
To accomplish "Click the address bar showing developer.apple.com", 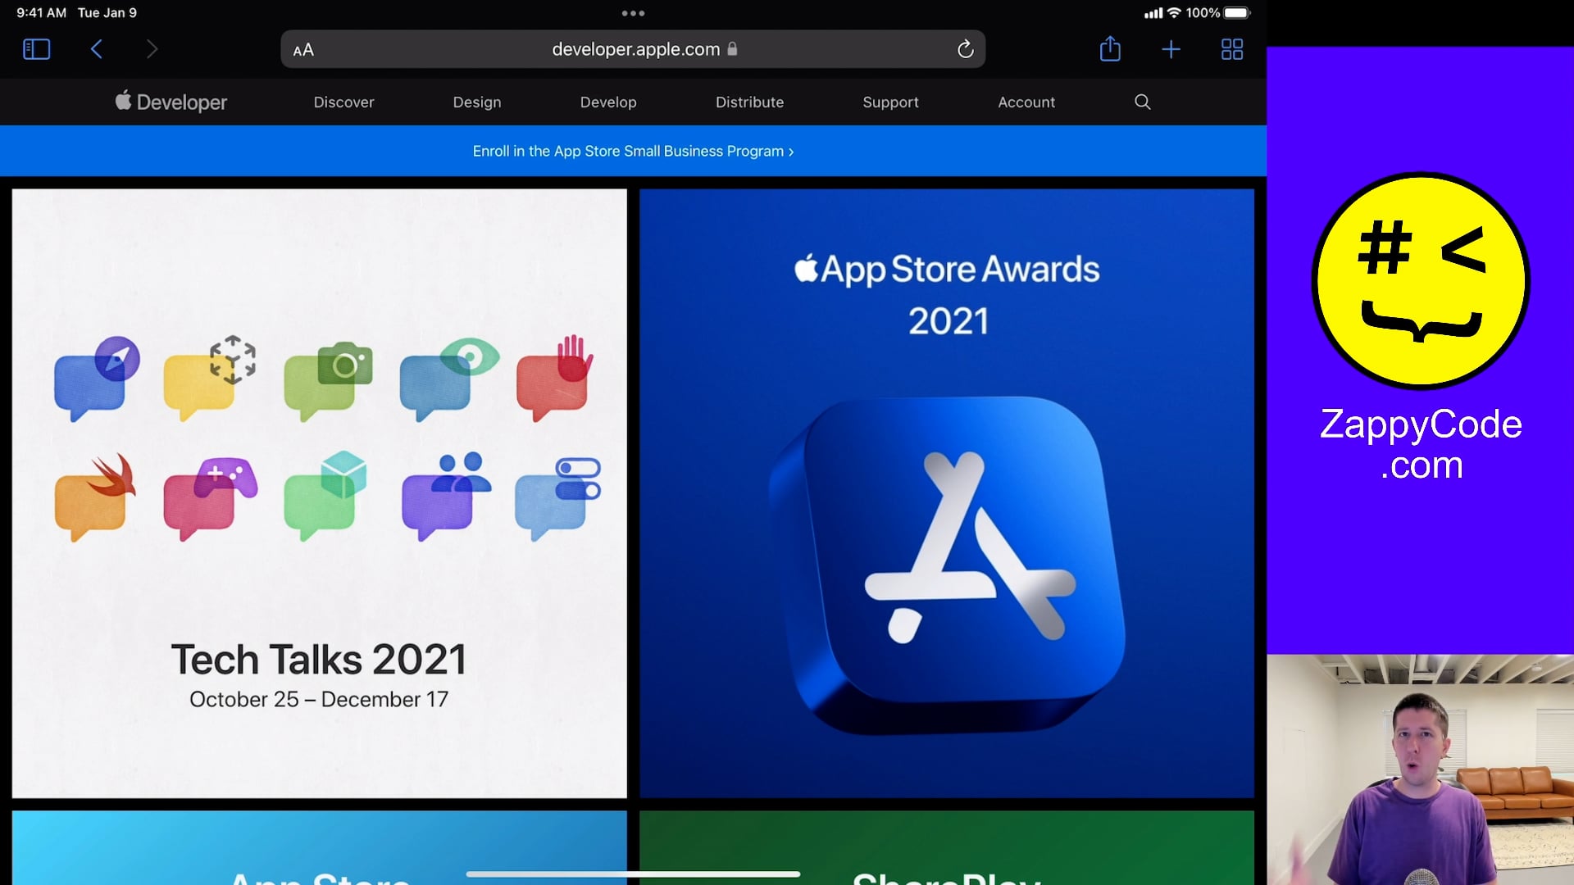I will coord(633,49).
